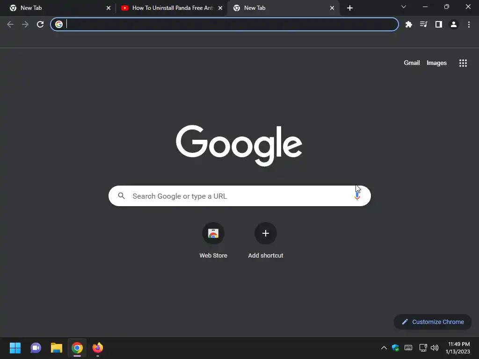Expand the tab search chevron

[404, 7]
